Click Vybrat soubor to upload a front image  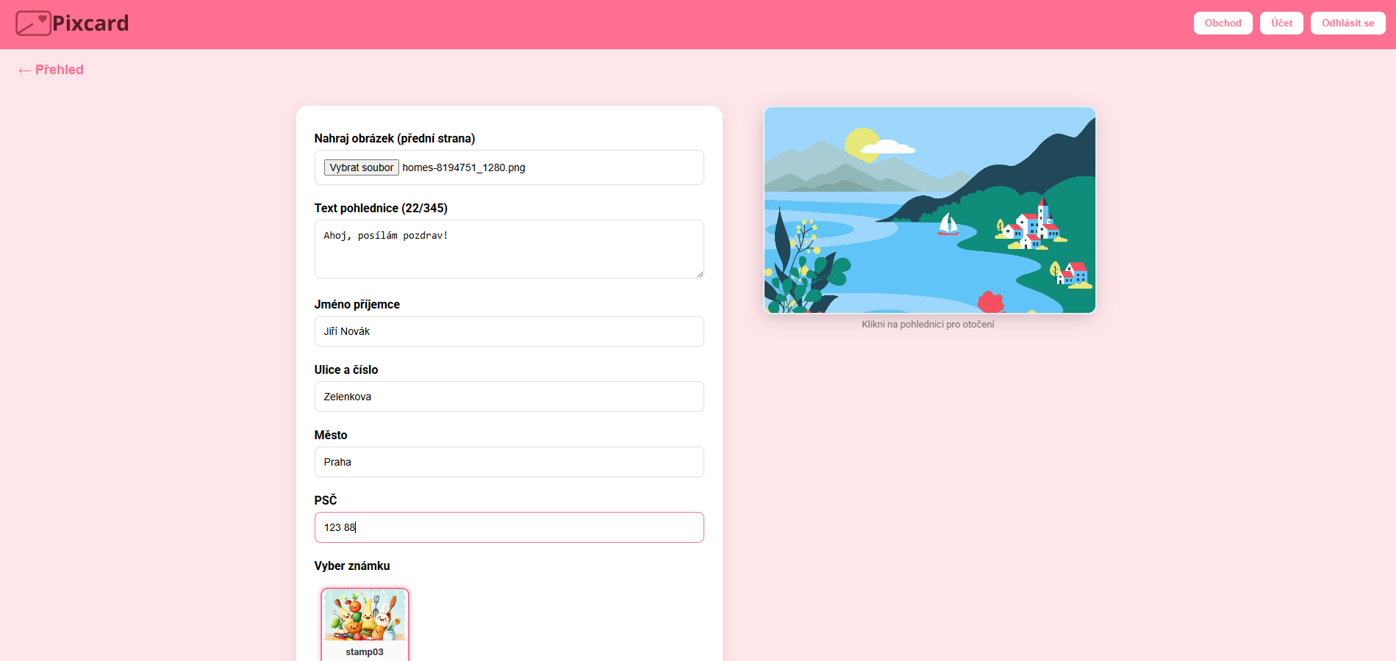point(361,167)
